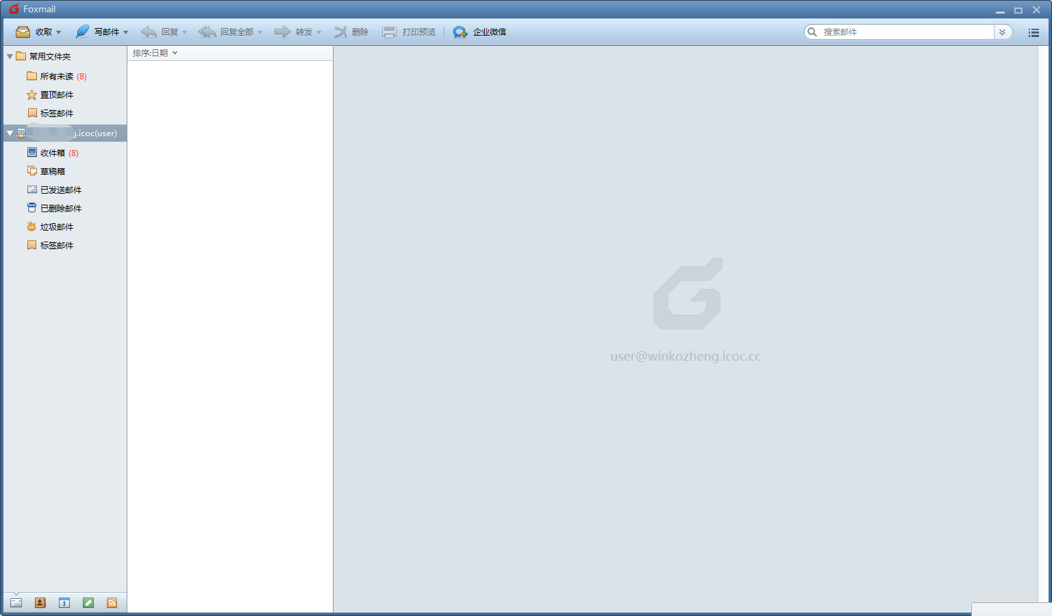Open the dropdown arrow beside 转发
1052x616 pixels.
[x=319, y=33]
